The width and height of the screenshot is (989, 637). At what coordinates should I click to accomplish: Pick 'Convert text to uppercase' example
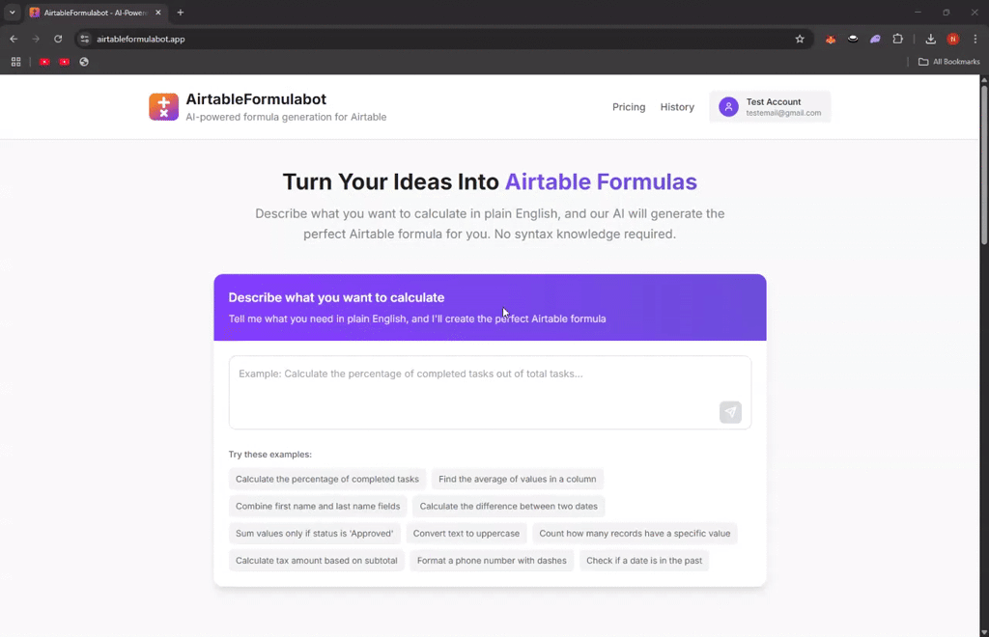(466, 533)
